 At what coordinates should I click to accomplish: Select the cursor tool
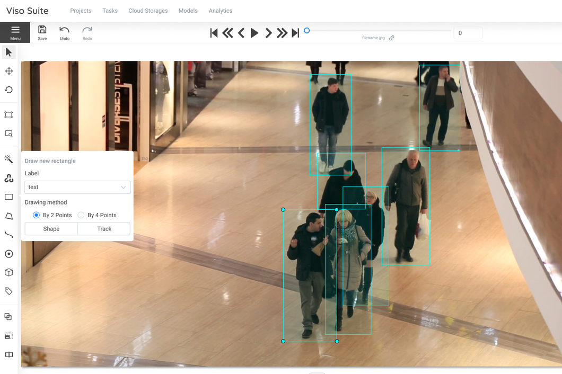click(8, 52)
